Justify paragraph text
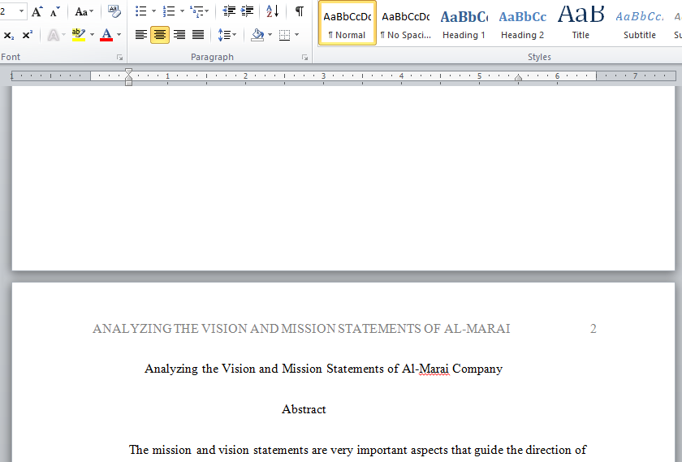The image size is (682, 462). [x=198, y=35]
